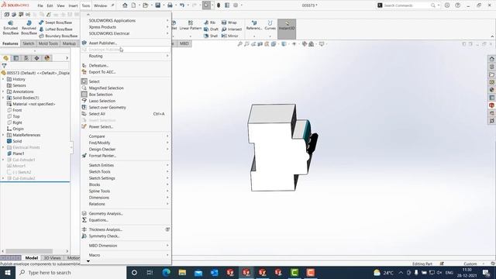Click the Wrap feature tool
This screenshot has width=496, height=279.
pyautogui.click(x=229, y=22)
